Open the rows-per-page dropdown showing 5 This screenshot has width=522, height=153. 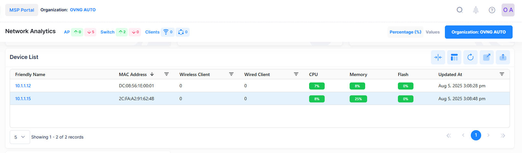tap(20, 137)
